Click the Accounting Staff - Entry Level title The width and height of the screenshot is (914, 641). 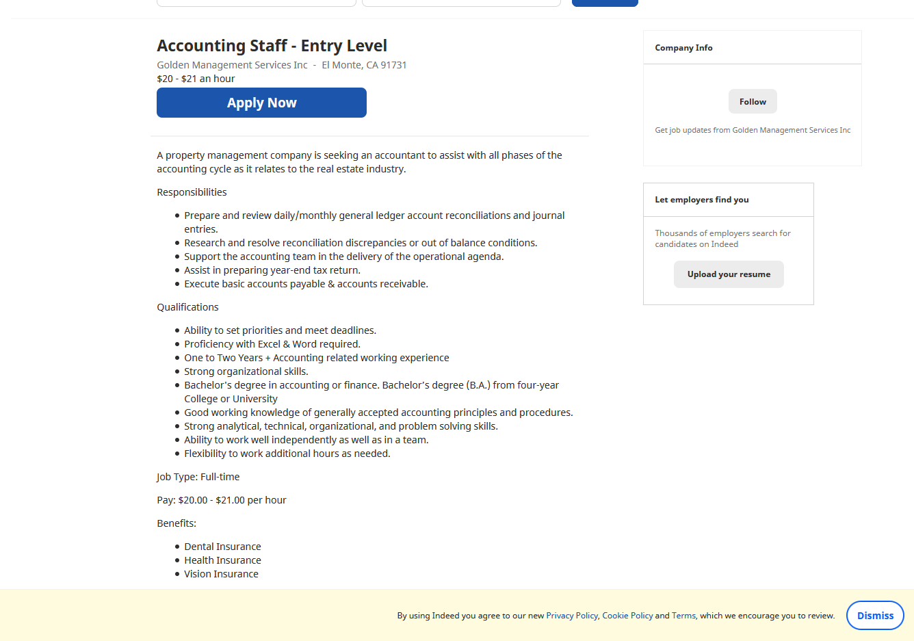pyautogui.click(x=272, y=46)
